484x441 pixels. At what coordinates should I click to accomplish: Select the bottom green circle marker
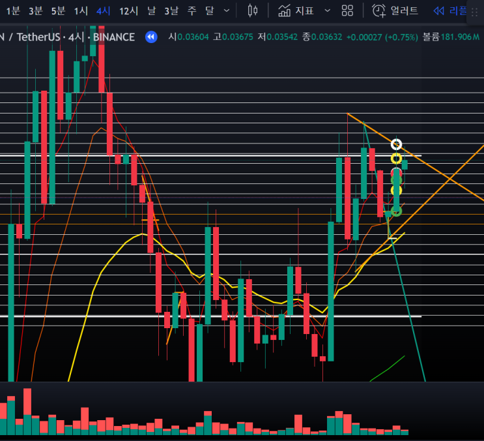[x=396, y=211]
